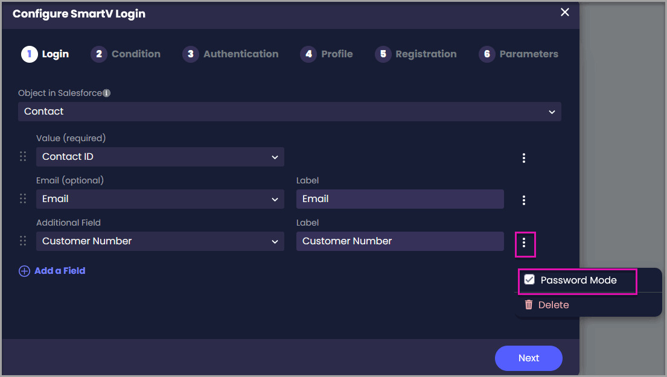Edit the Customer Number label input
Viewport: 667px width, 377px height.
pos(400,241)
